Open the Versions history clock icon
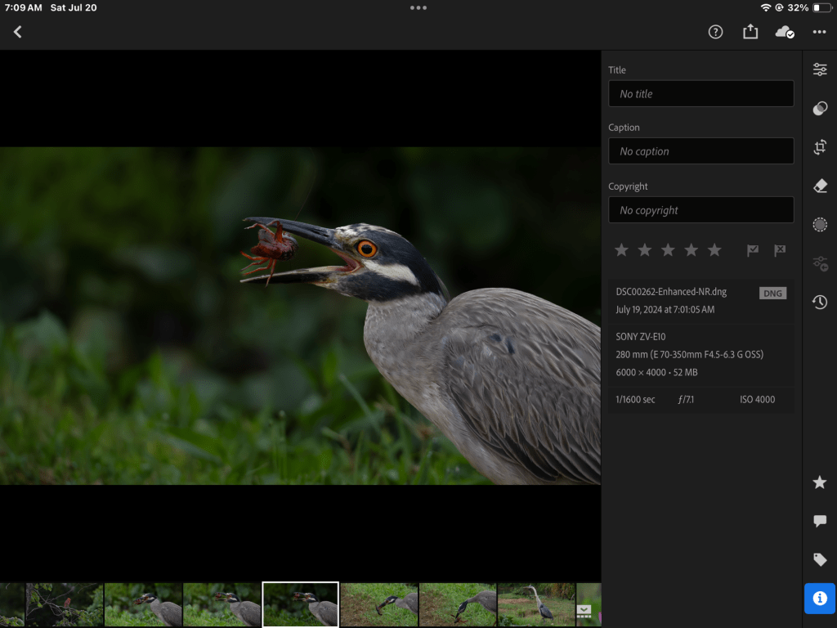Image resolution: width=837 pixels, height=628 pixels. point(820,303)
